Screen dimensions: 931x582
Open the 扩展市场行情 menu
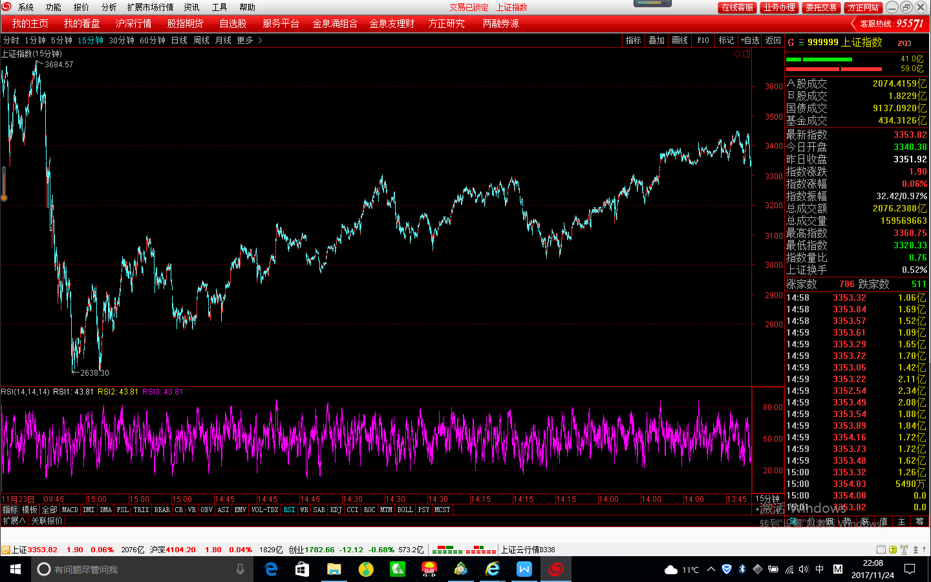(150, 8)
